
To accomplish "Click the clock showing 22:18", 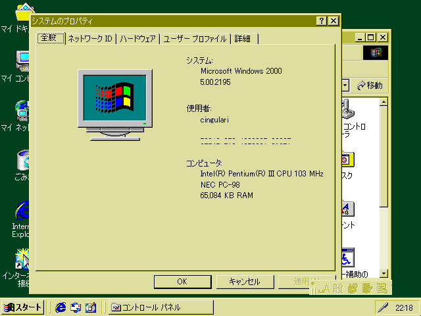I will [404, 307].
